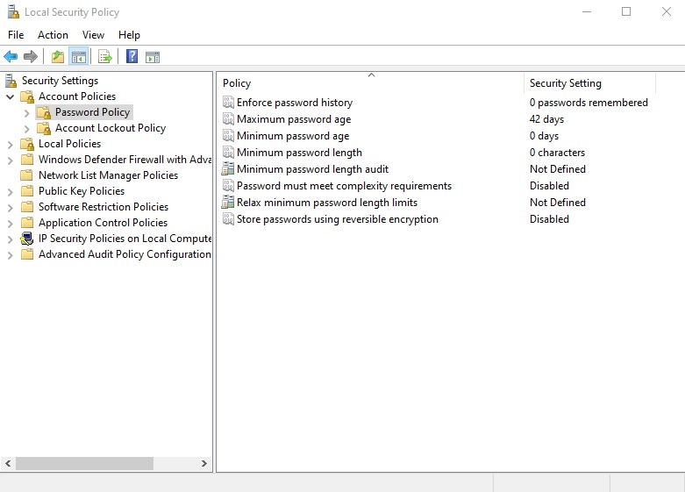Expand the Account Lockout Policy node
Screen dimensions: 685x492
(x=27, y=128)
